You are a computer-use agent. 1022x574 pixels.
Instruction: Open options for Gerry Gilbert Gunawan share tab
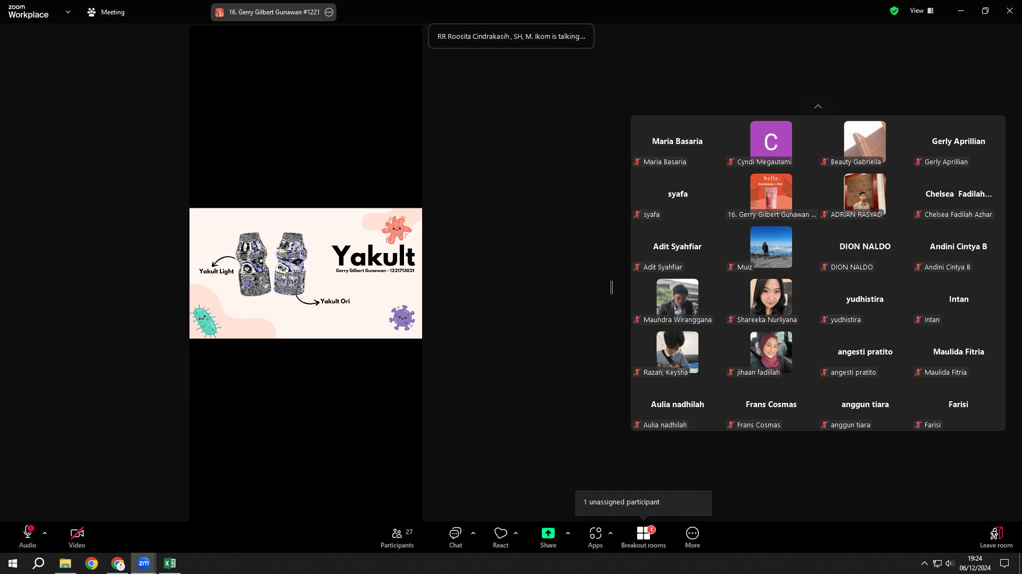329,12
